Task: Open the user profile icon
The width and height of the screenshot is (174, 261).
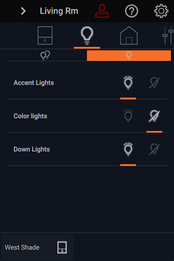Action: point(102,11)
